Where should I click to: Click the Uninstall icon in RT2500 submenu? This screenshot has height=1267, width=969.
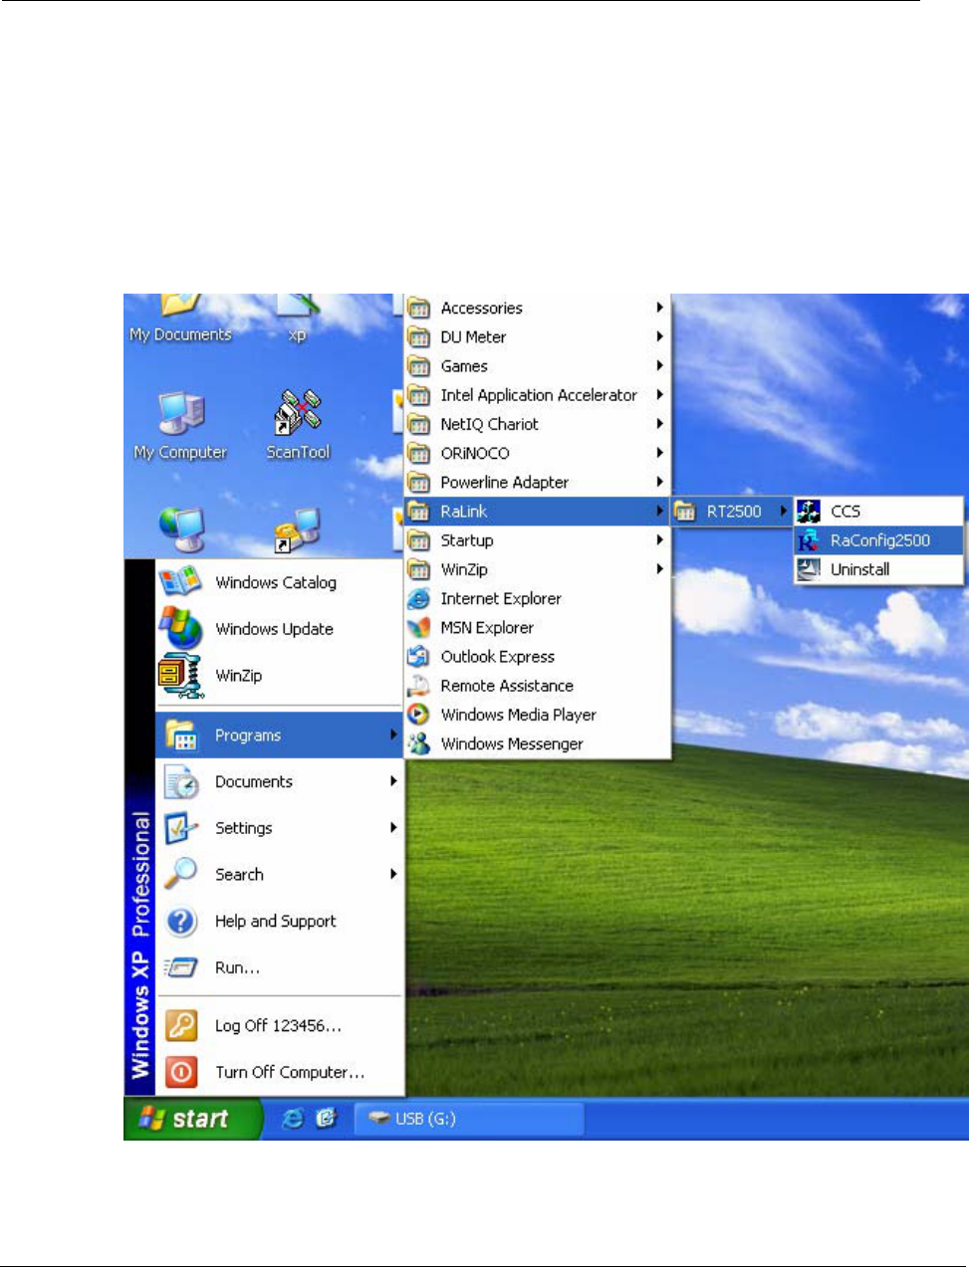(x=809, y=568)
